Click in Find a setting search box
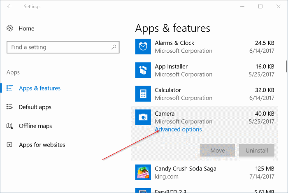The image size is (288, 193). [x=58, y=47]
